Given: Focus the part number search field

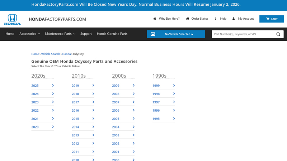Looking at the screenshot, I should pyautogui.click(x=244, y=34).
